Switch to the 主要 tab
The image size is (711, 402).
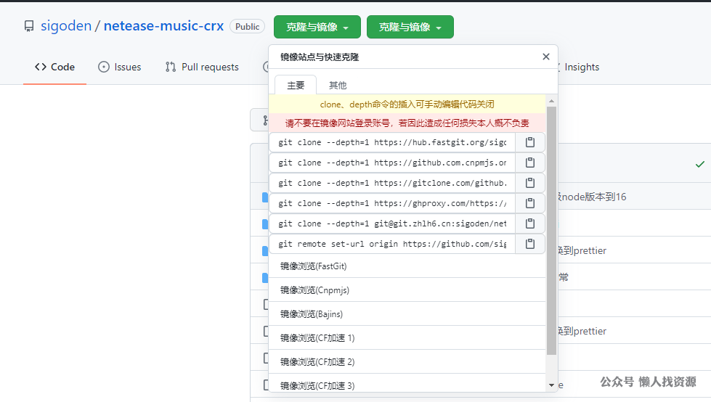pos(296,85)
